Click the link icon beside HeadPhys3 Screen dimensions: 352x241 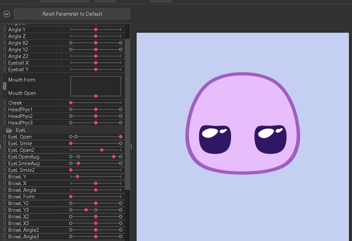(x=4, y=123)
